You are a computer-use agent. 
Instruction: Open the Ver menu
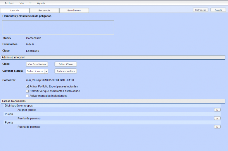click(x=22, y=3)
